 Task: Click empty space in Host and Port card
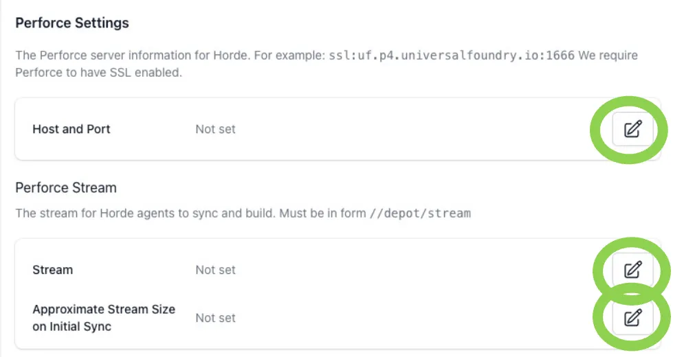click(x=412, y=129)
